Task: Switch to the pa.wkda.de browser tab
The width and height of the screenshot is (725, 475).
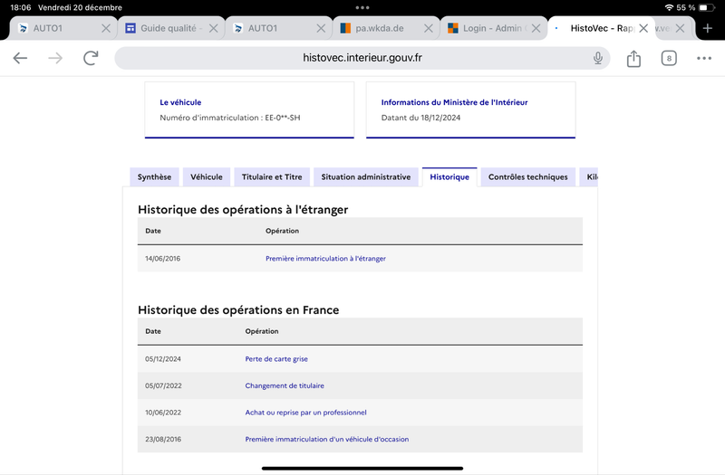Action: (x=386, y=28)
